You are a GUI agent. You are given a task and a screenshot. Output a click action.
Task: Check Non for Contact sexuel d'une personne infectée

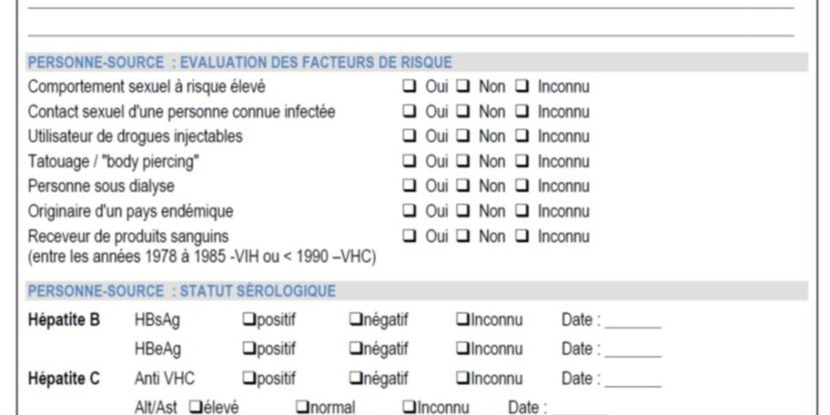(464, 112)
